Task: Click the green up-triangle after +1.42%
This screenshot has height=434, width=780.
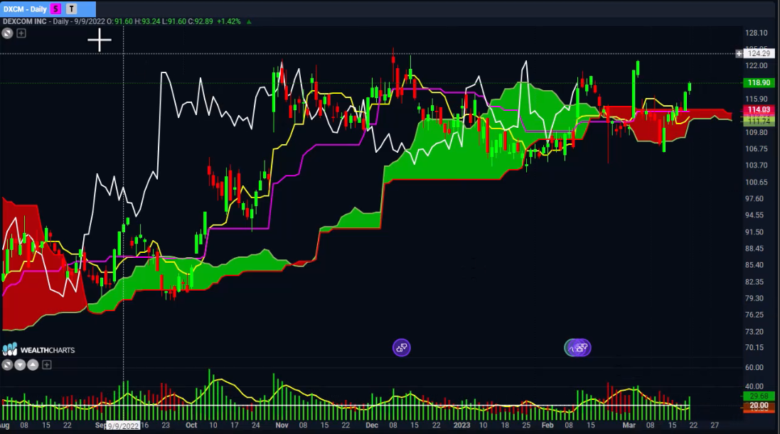Action: [x=249, y=21]
